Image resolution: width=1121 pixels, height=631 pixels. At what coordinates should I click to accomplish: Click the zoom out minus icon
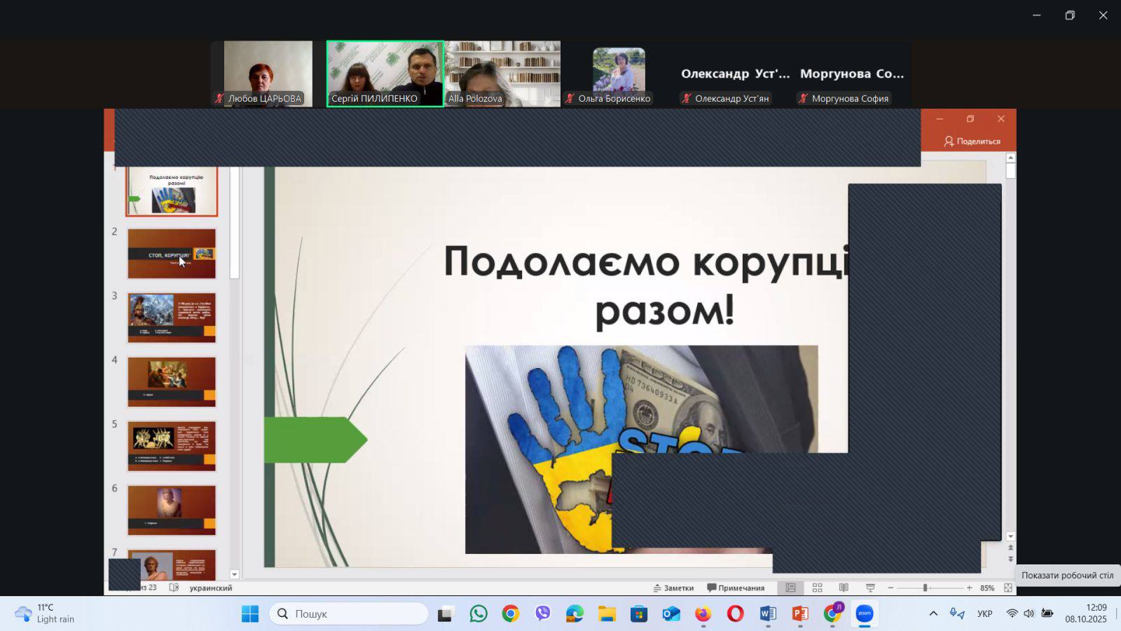[890, 588]
